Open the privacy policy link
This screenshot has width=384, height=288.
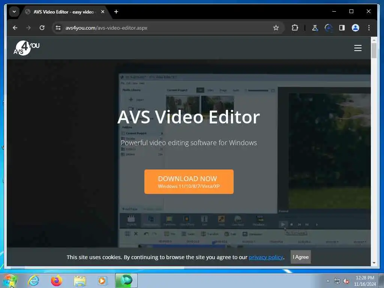(266, 257)
